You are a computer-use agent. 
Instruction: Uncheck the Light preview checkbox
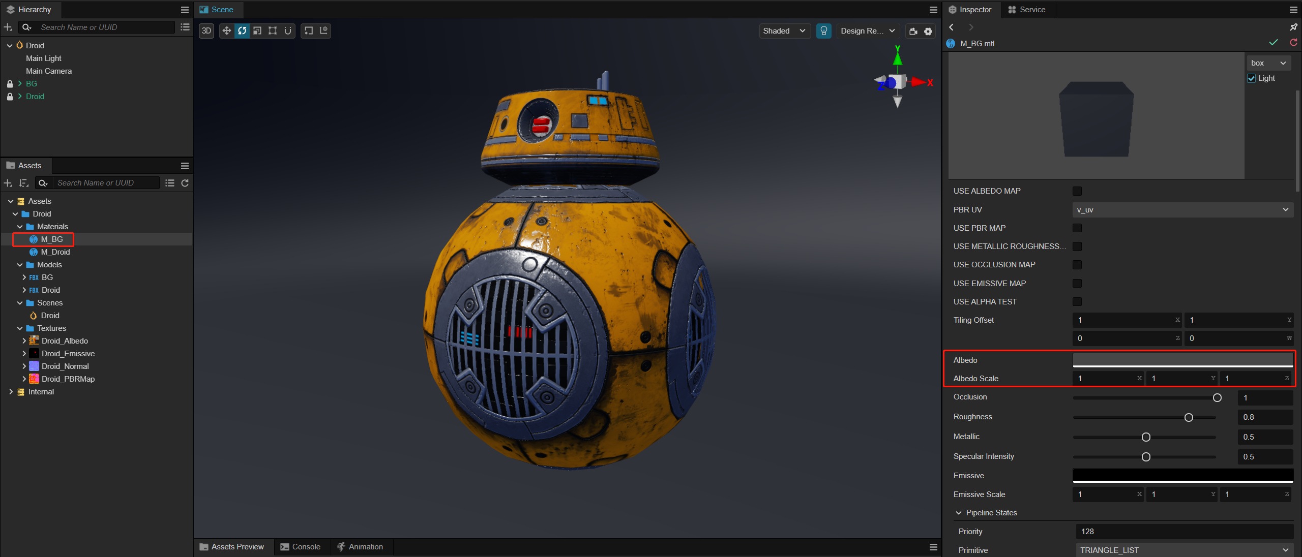[1252, 78]
